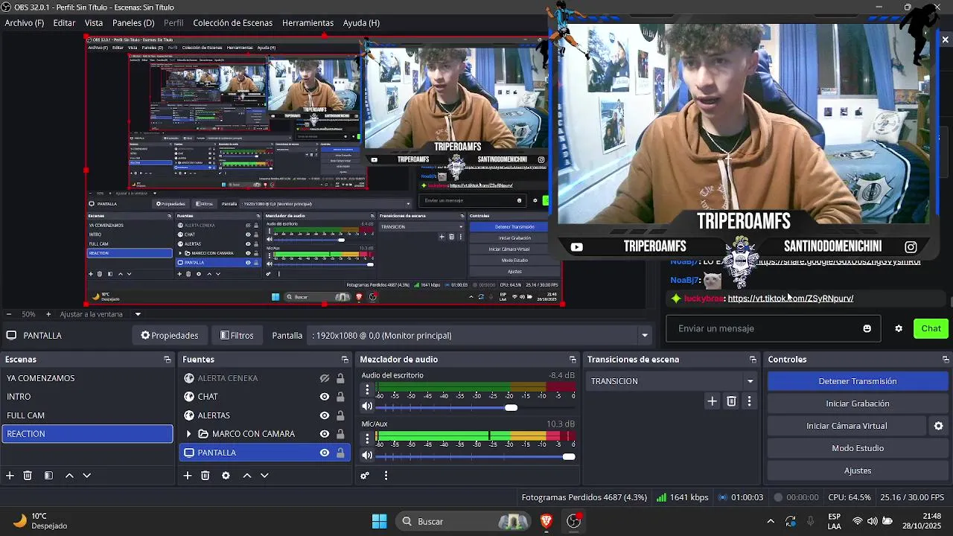The width and height of the screenshot is (953, 536).
Task: Unlock ALERTA CENEKA source lock
Action: tap(340, 378)
